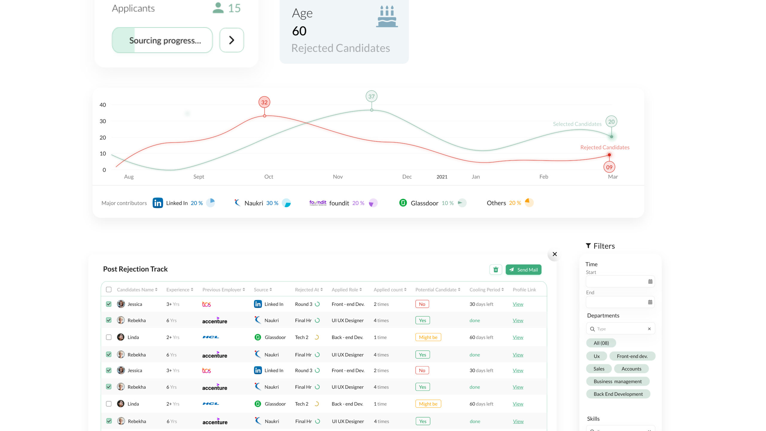The width and height of the screenshot is (766, 431).
Task: Open the Start date calendar icon
Action: click(x=650, y=282)
